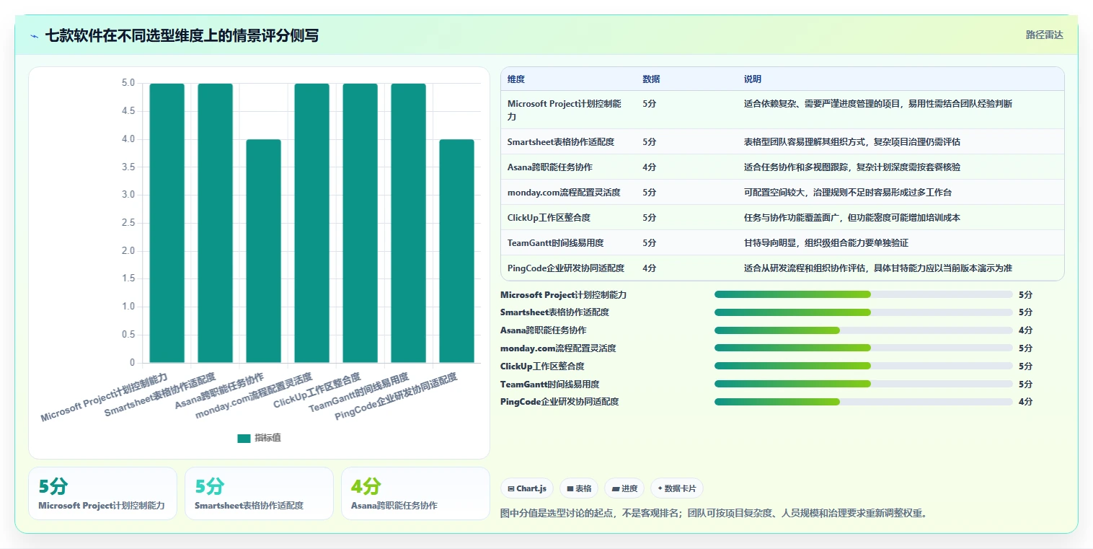1093x549 pixels.
Task: Click the 5分 value right of monday.com progress bar
Action: tap(1025, 348)
